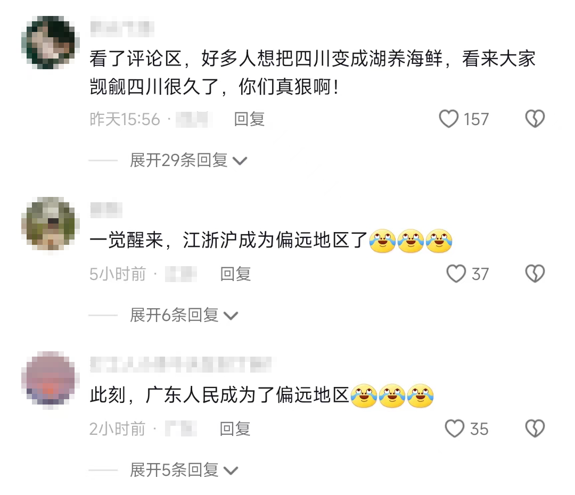
Task: Open the first commenter's username
Action: coord(122,27)
